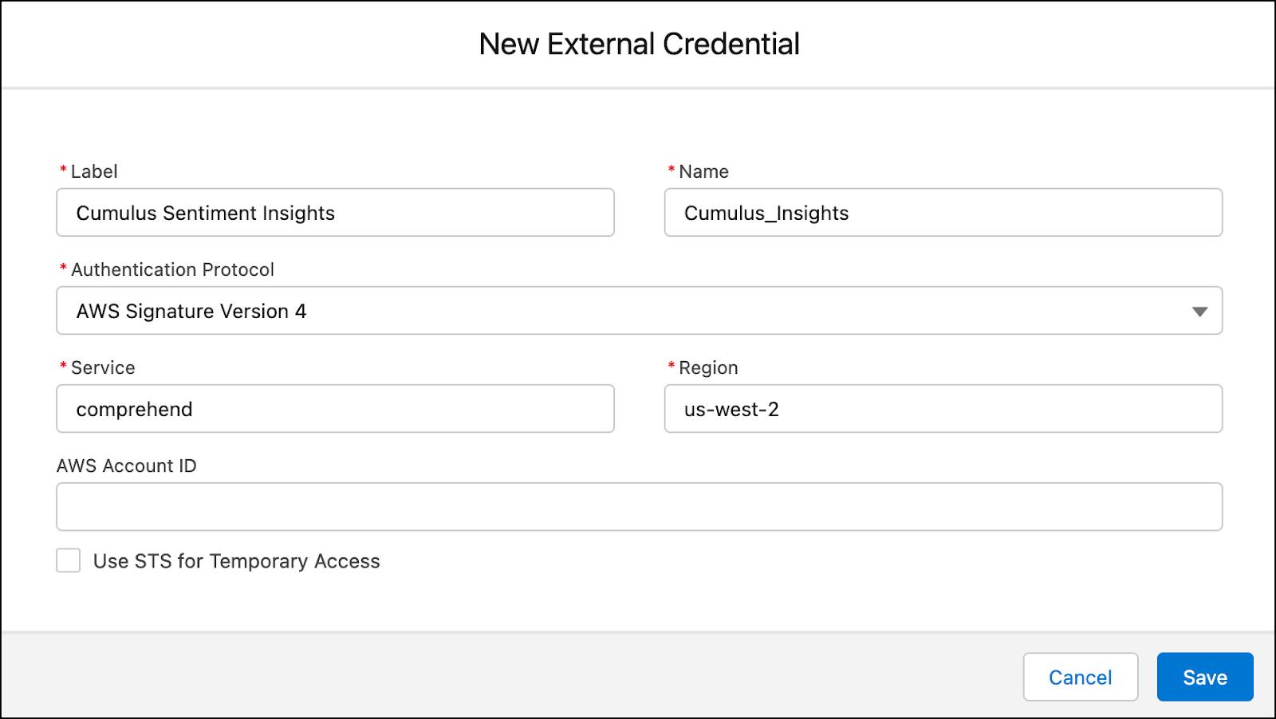Click the Authentication Protocol field label

[x=173, y=269]
